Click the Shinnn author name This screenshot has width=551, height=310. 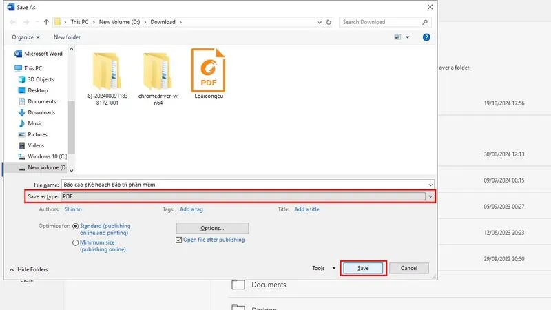coord(73,209)
